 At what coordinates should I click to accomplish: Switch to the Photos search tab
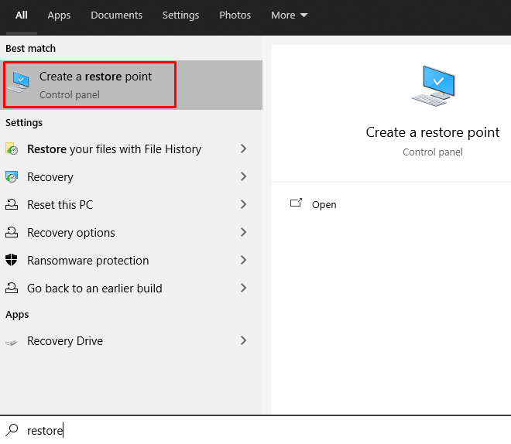[235, 15]
